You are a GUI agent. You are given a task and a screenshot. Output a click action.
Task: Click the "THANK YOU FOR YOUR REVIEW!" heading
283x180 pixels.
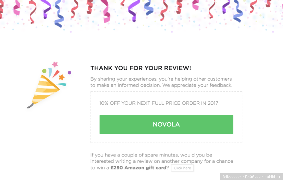pos(141,68)
